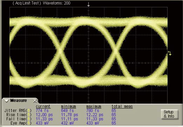Click the 11.11 ps minimum fall time
The width and height of the screenshot is (183, 127).
coord(69,119)
